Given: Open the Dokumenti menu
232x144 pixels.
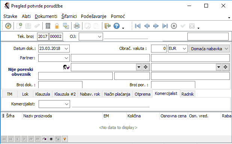Looking at the screenshot, I should 46,16.
